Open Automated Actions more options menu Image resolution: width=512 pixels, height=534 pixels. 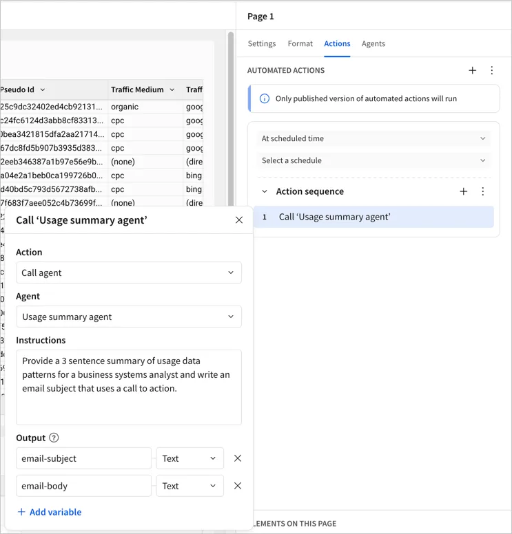491,70
